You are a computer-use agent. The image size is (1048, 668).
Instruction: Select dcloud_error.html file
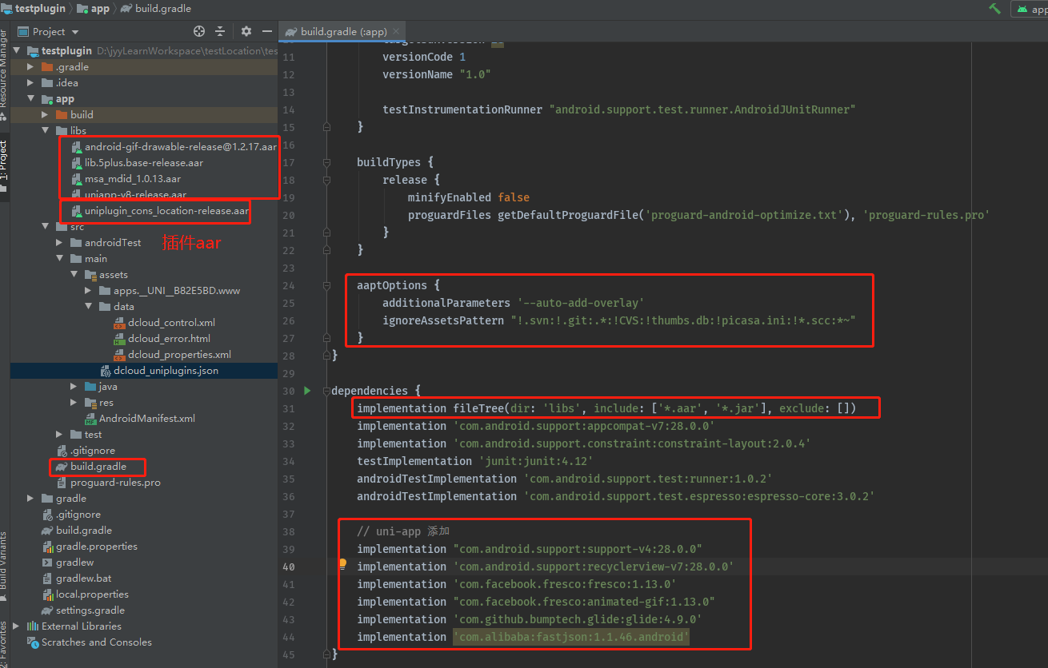tap(169, 339)
